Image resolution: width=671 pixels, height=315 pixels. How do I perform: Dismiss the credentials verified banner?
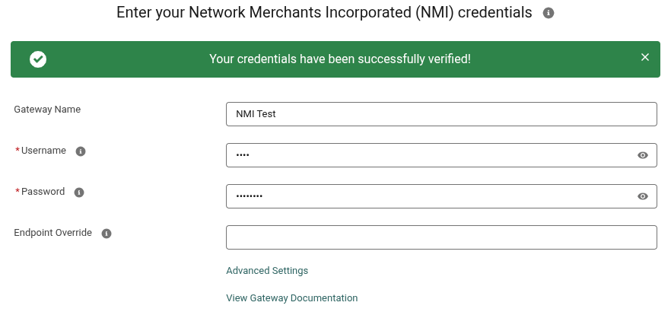point(645,57)
